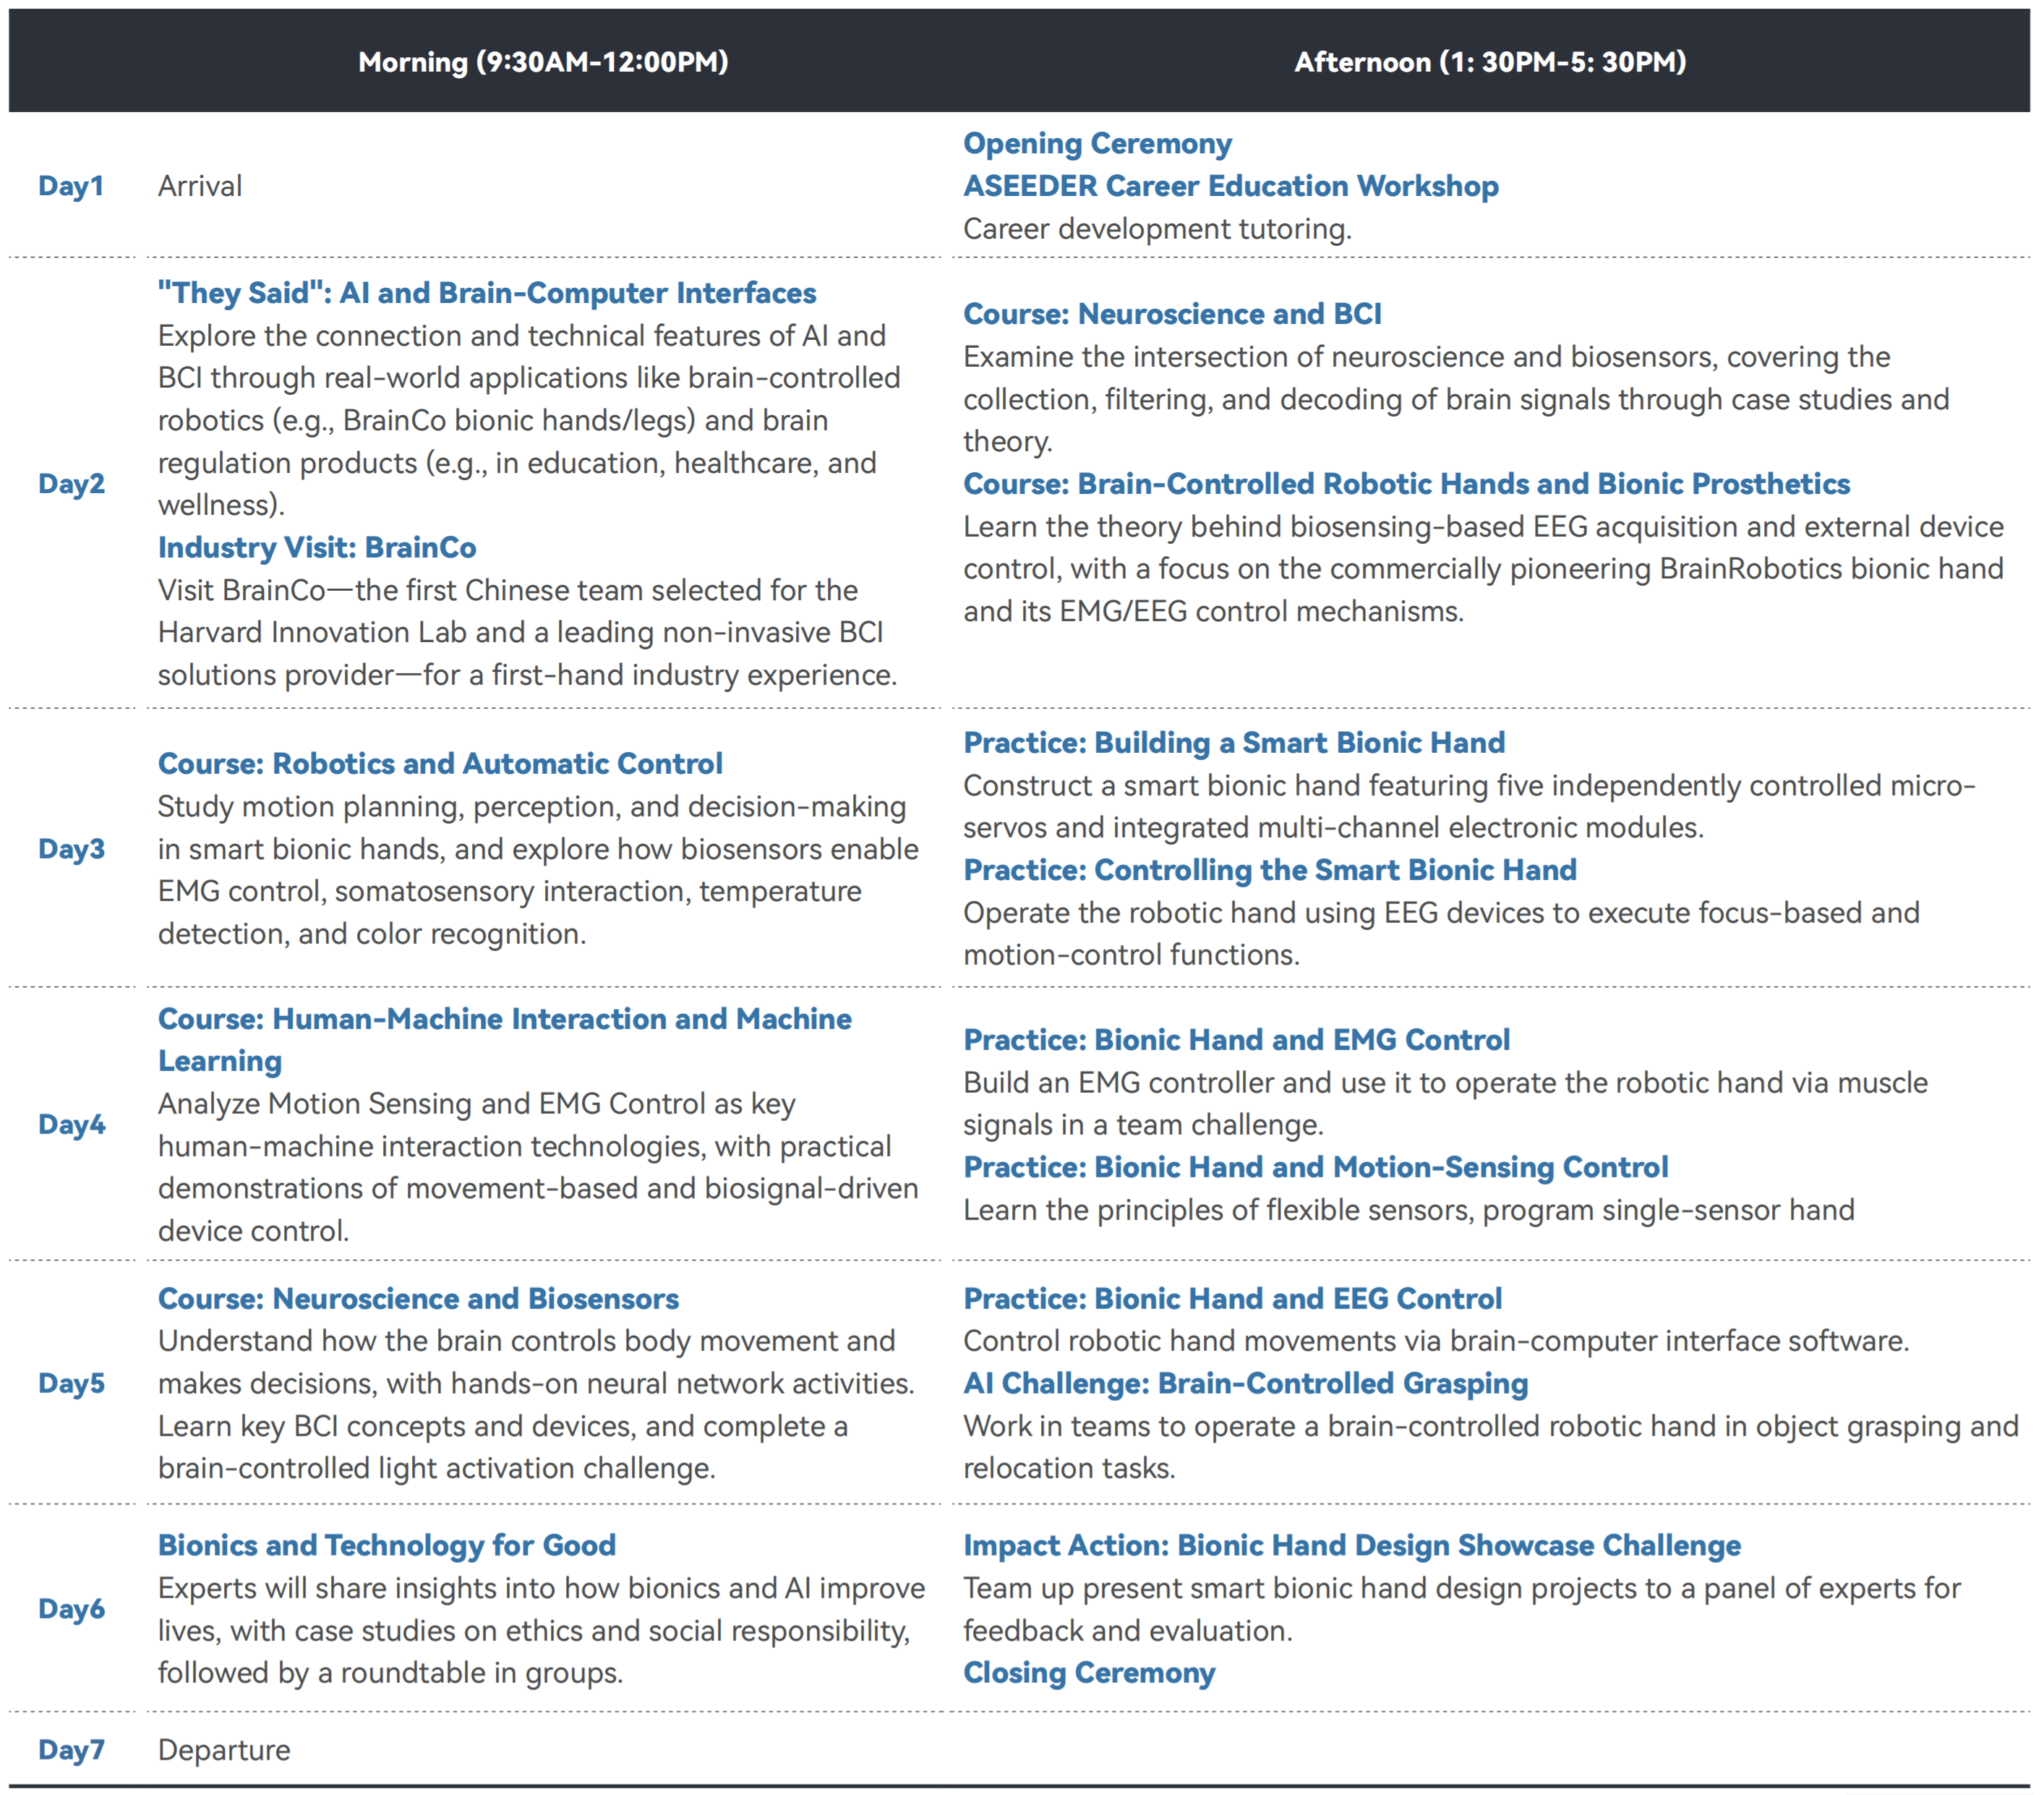Click the Day7 row label
The width and height of the screenshot is (2044, 1795).
[x=71, y=1750]
